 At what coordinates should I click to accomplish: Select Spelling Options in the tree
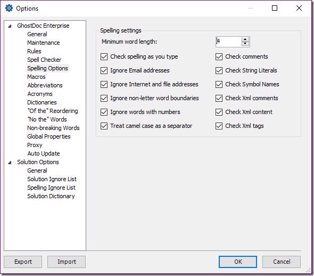coord(48,68)
